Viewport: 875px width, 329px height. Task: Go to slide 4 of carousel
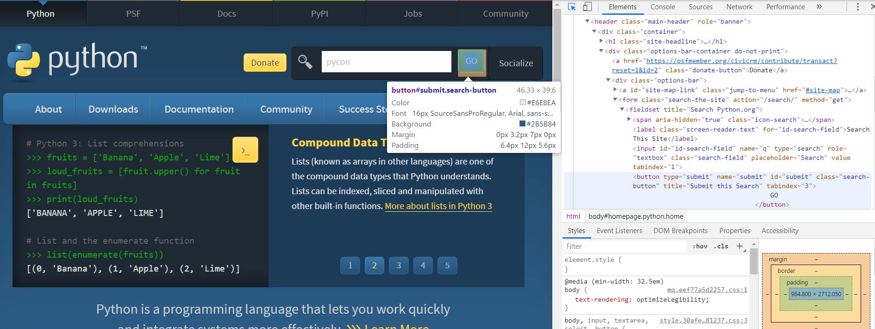[x=423, y=266]
